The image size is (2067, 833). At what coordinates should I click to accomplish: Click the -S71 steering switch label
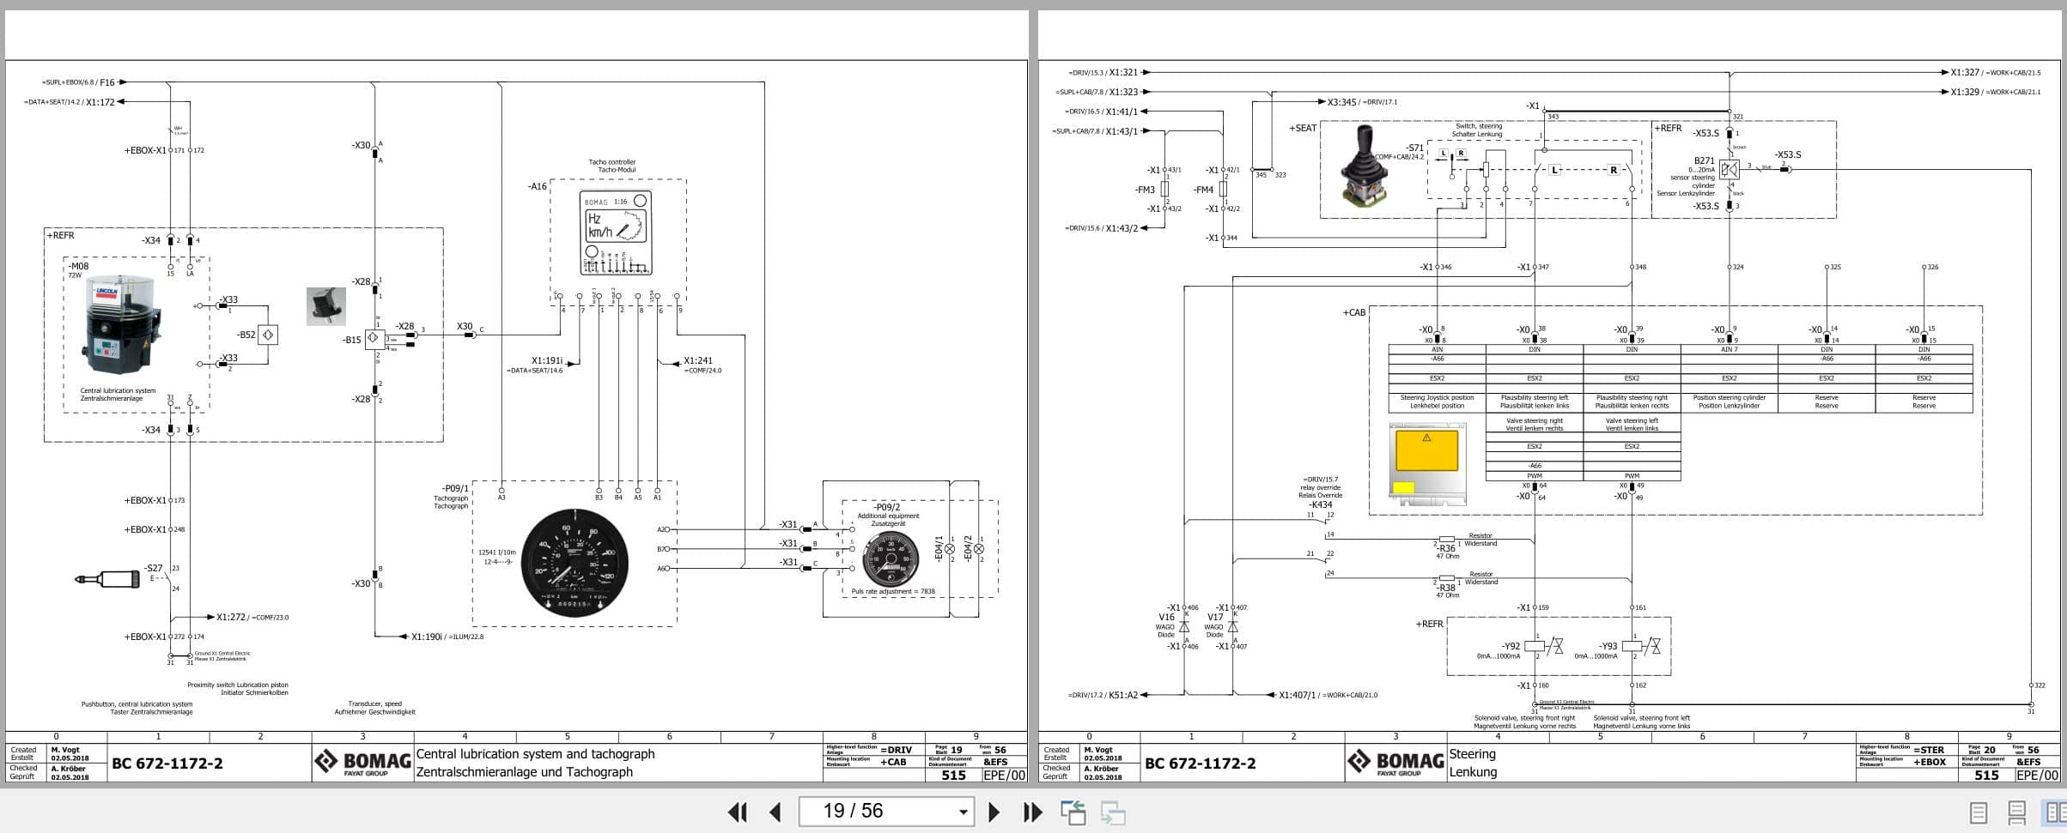coord(1414,148)
